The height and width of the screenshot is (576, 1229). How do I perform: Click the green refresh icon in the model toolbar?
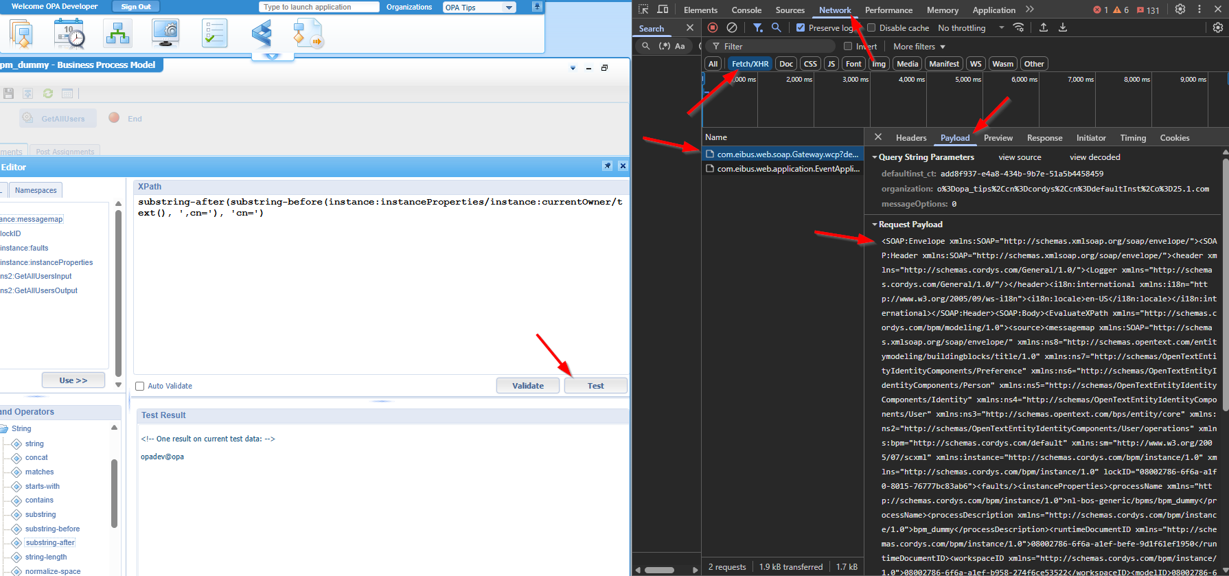point(48,93)
